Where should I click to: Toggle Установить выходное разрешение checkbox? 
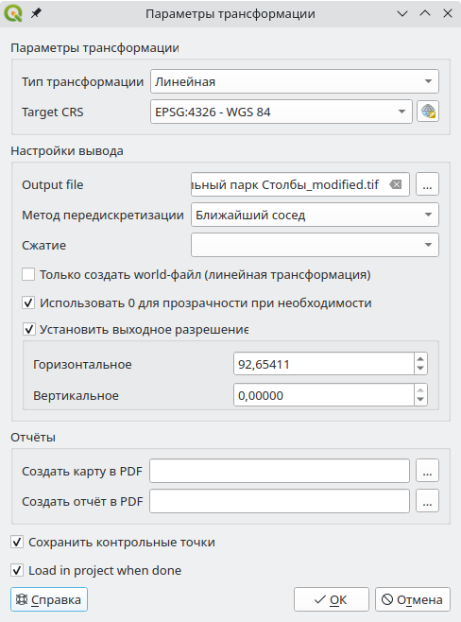click(x=28, y=329)
